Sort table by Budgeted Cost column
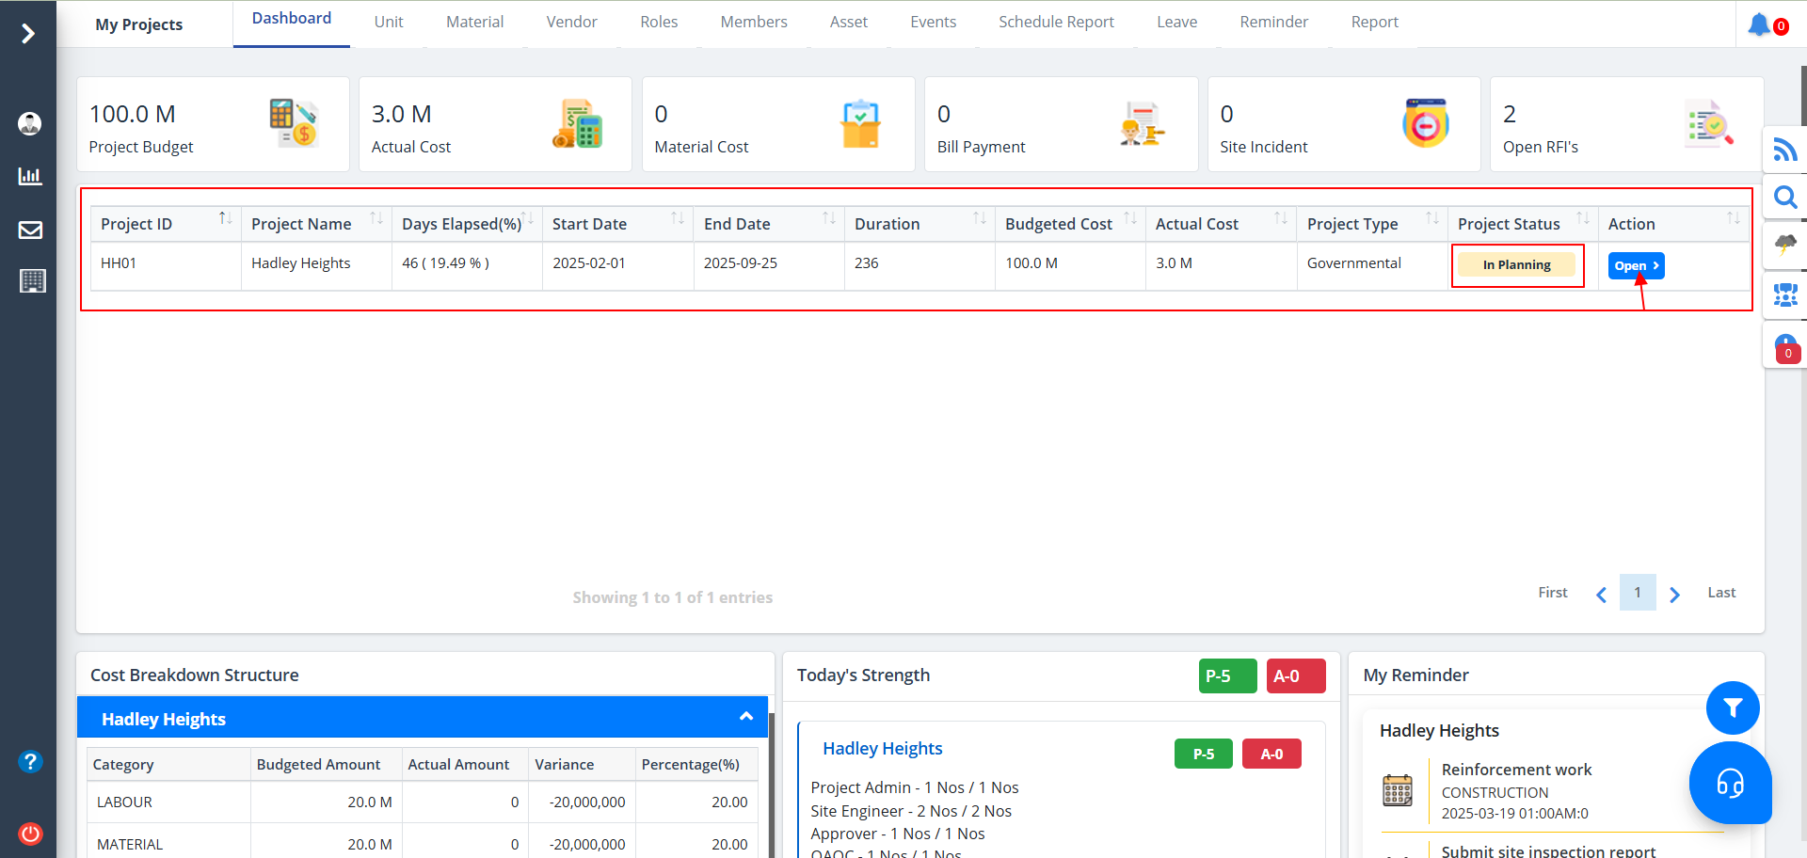This screenshot has width=1807, height=858. point(1129,219)
